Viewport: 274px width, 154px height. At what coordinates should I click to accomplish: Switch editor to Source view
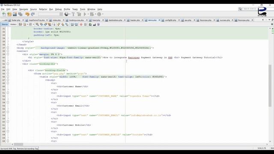pos(5,24)
